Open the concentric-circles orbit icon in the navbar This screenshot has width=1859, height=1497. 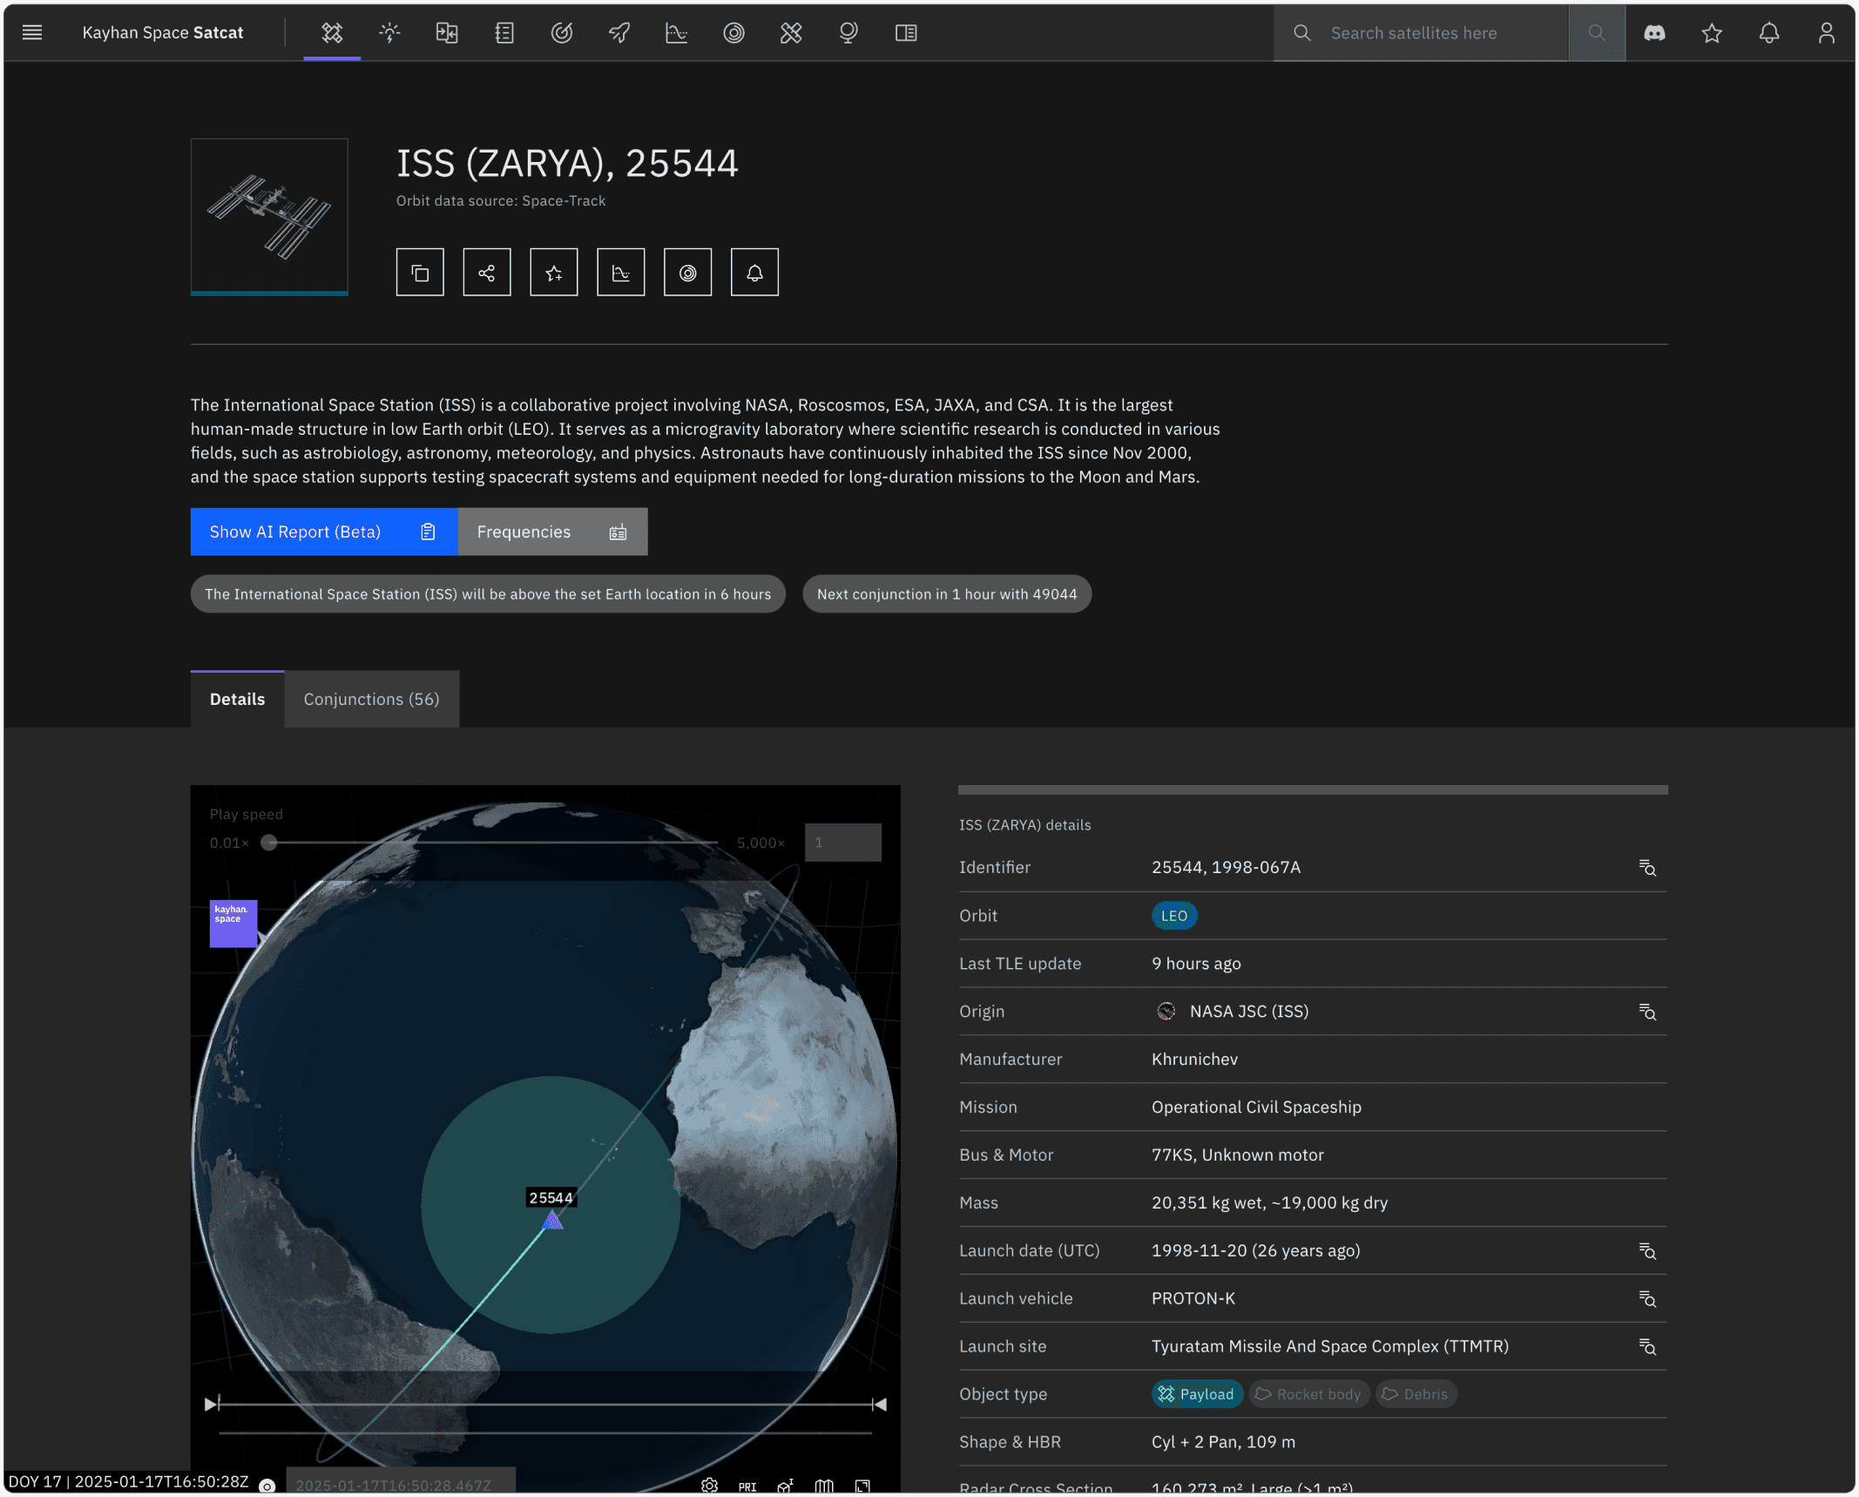click(x=734, y=33)
